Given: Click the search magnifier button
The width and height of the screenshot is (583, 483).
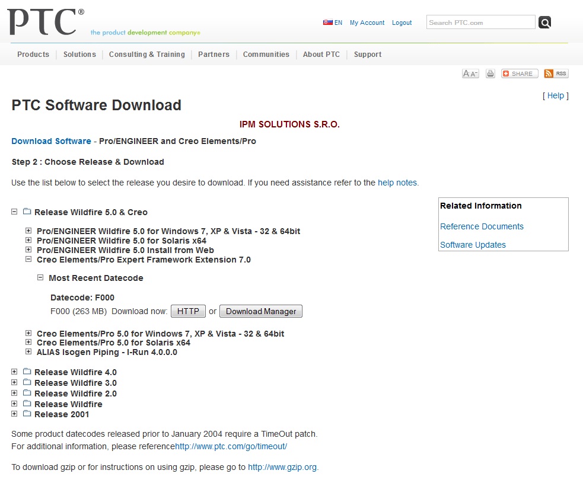Looking at the screenshot, I should pyautogui.click(x=544, y=23).
